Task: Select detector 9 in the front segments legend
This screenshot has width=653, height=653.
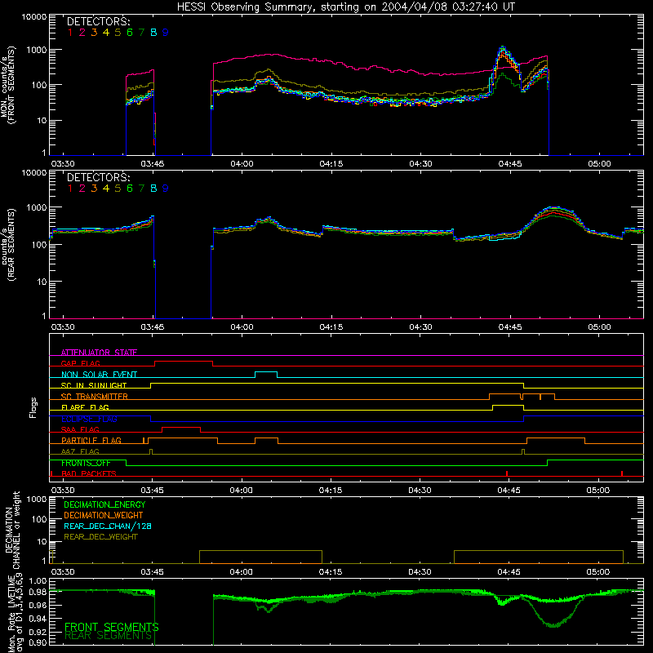Action: [x=166, y=33]
